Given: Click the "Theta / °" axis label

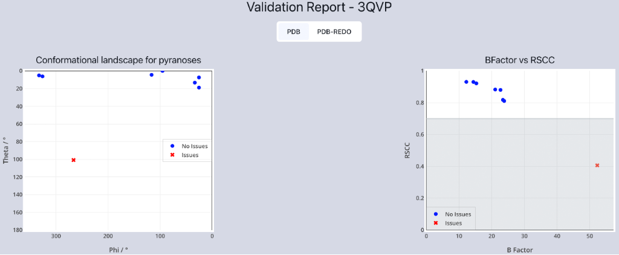Looking at the screenshot, I should [x=6, y=150].
